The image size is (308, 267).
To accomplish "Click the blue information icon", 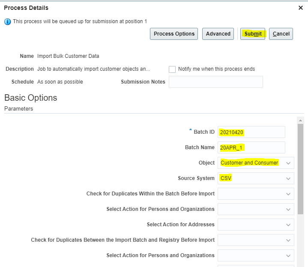I will [7, 21].
